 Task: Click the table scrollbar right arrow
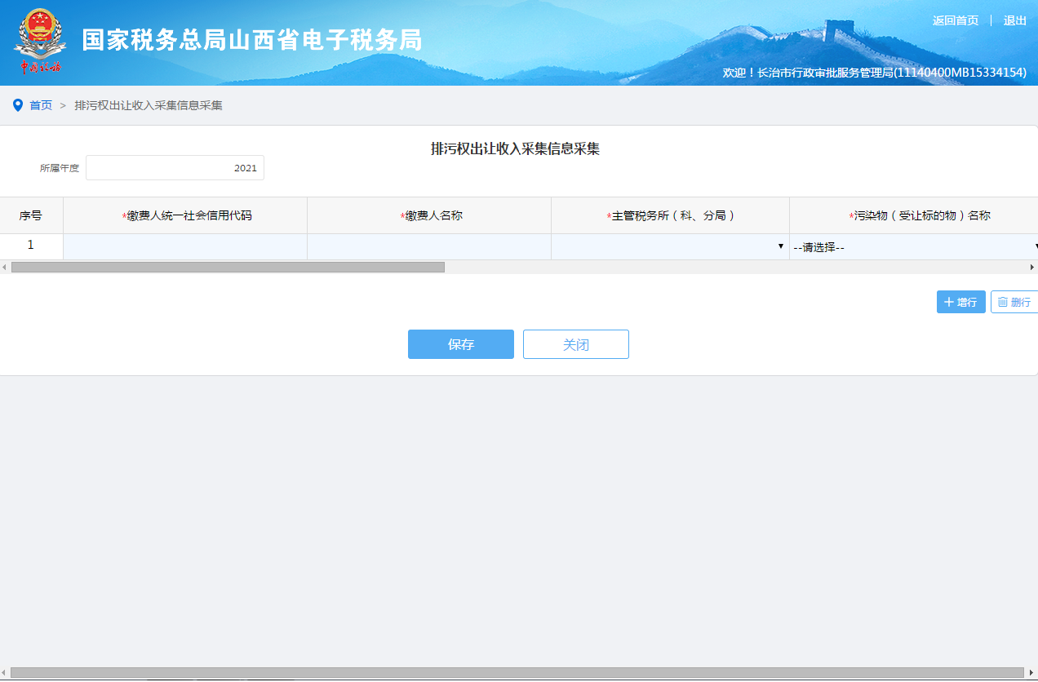(1032, 267)
